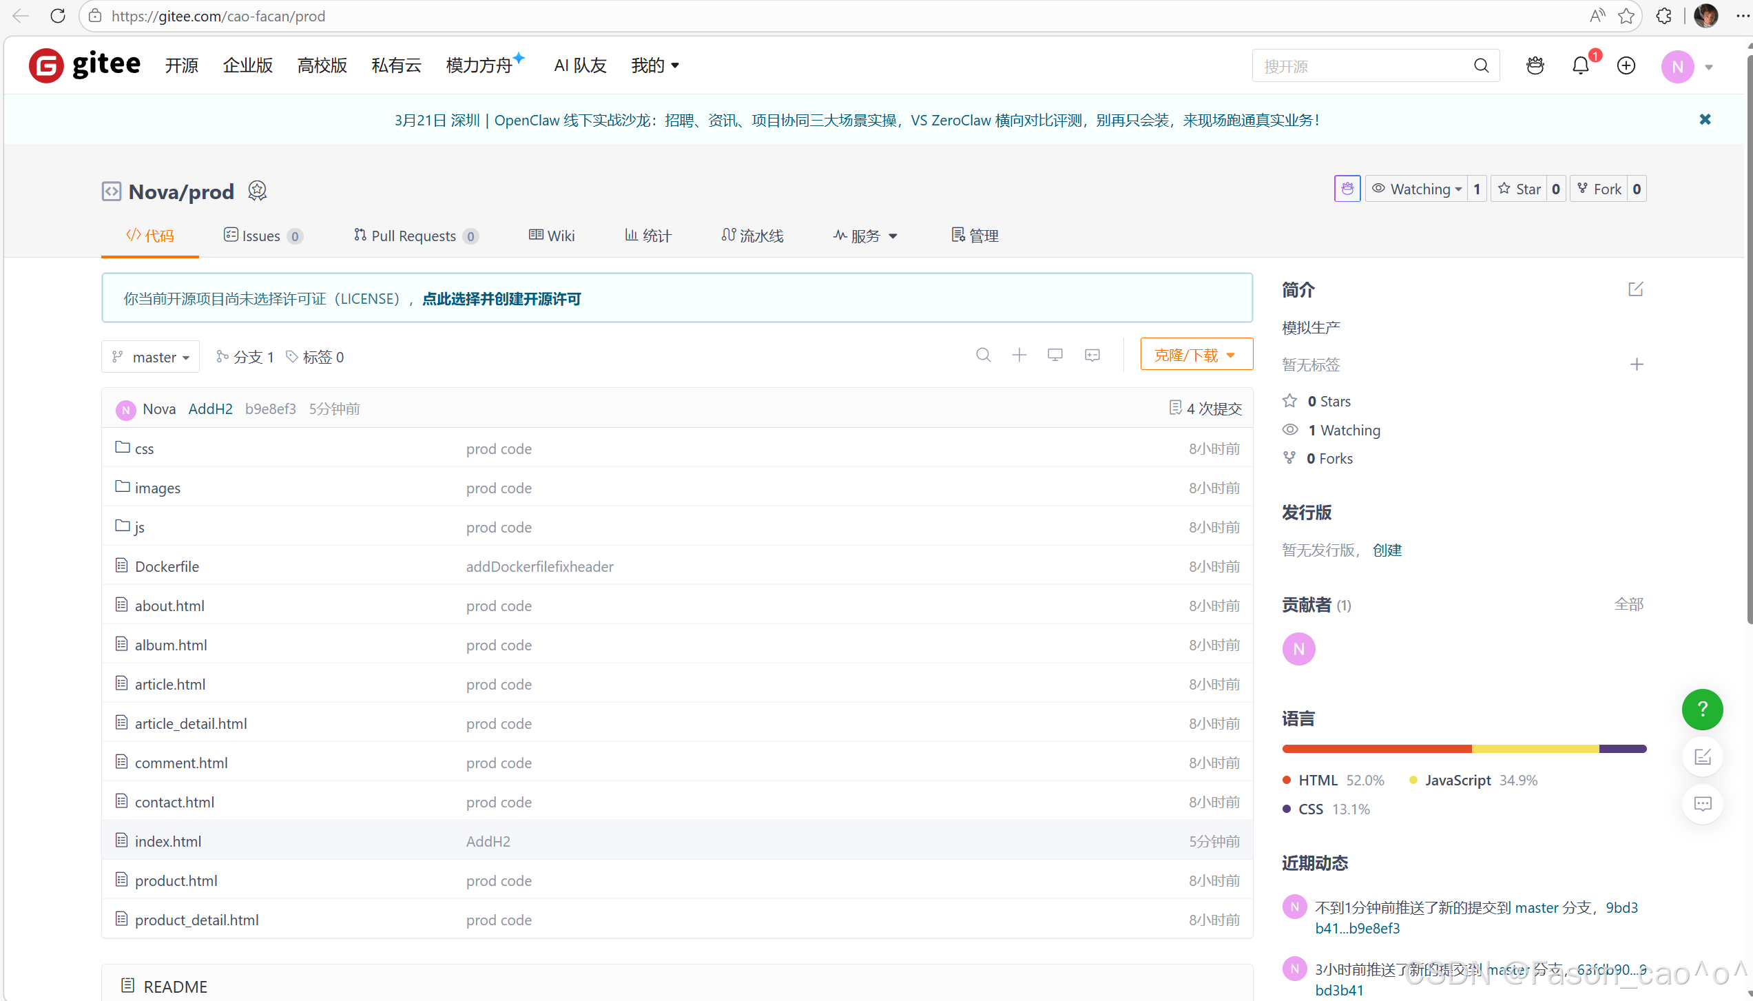1753x1001 pixels.
Task: Expand the 克隆/下载 dropdown button
Action: pos(1196,355)
